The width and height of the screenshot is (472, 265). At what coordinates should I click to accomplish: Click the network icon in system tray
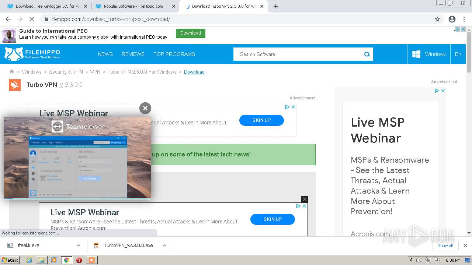click(x=428, y=260)
